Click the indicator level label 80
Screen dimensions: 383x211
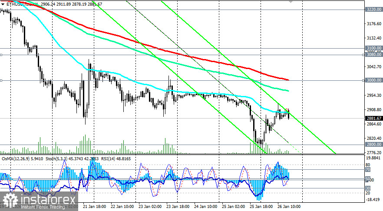pyautogui.click(x=368, y=165)
